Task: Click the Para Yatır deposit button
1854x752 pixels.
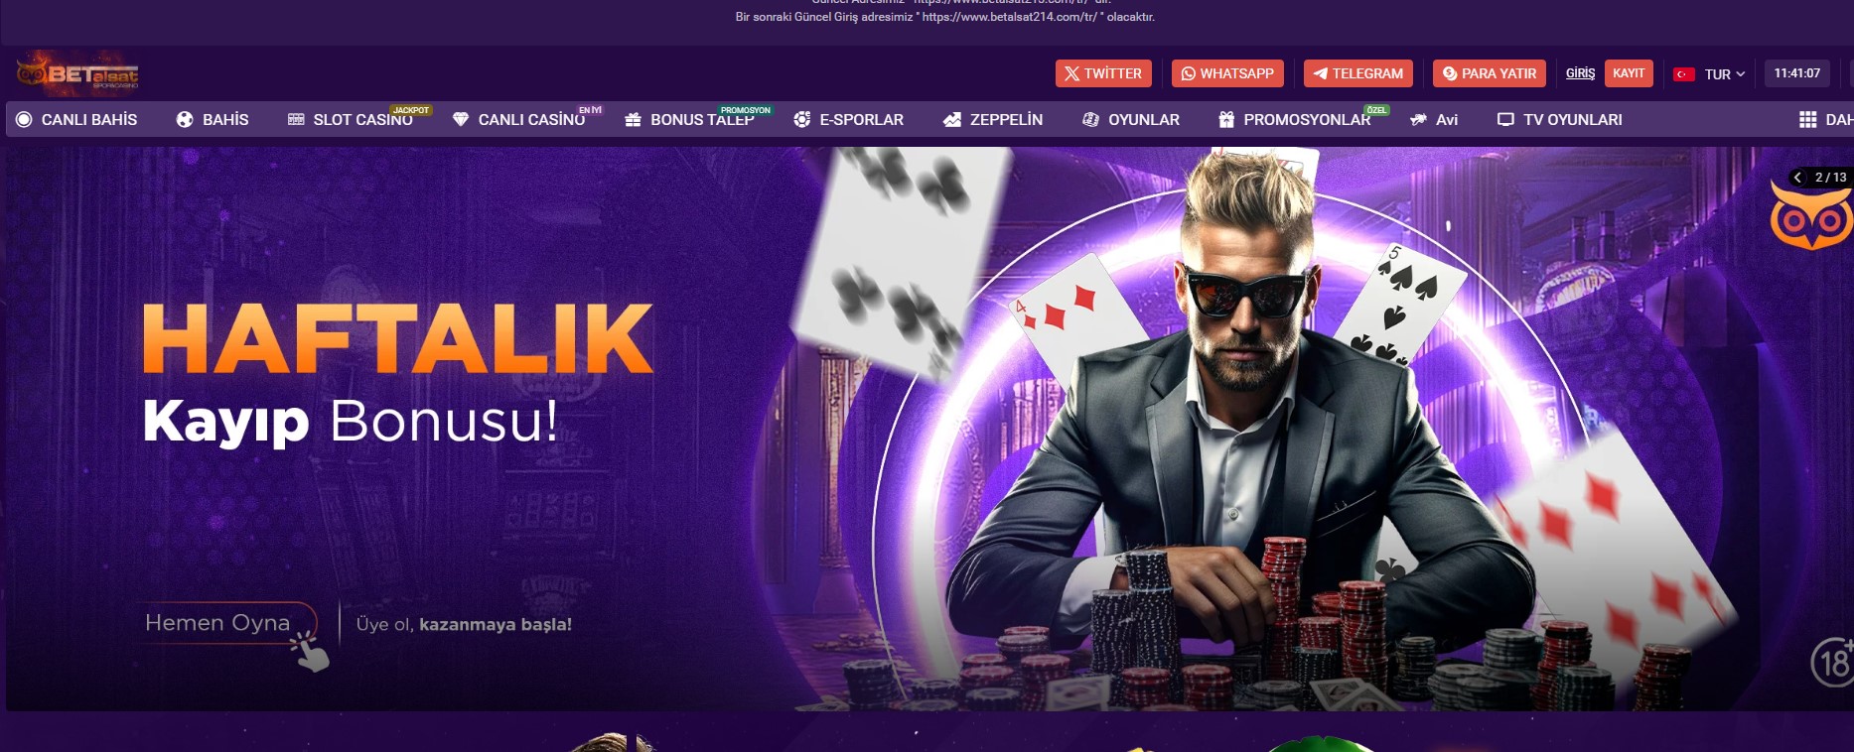Action: click(1490, 73)
